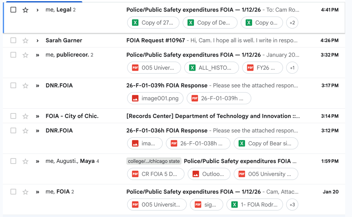Tick the checkbox for Sarah Garner email
This screenshot has height=217, width=352.
13,40
